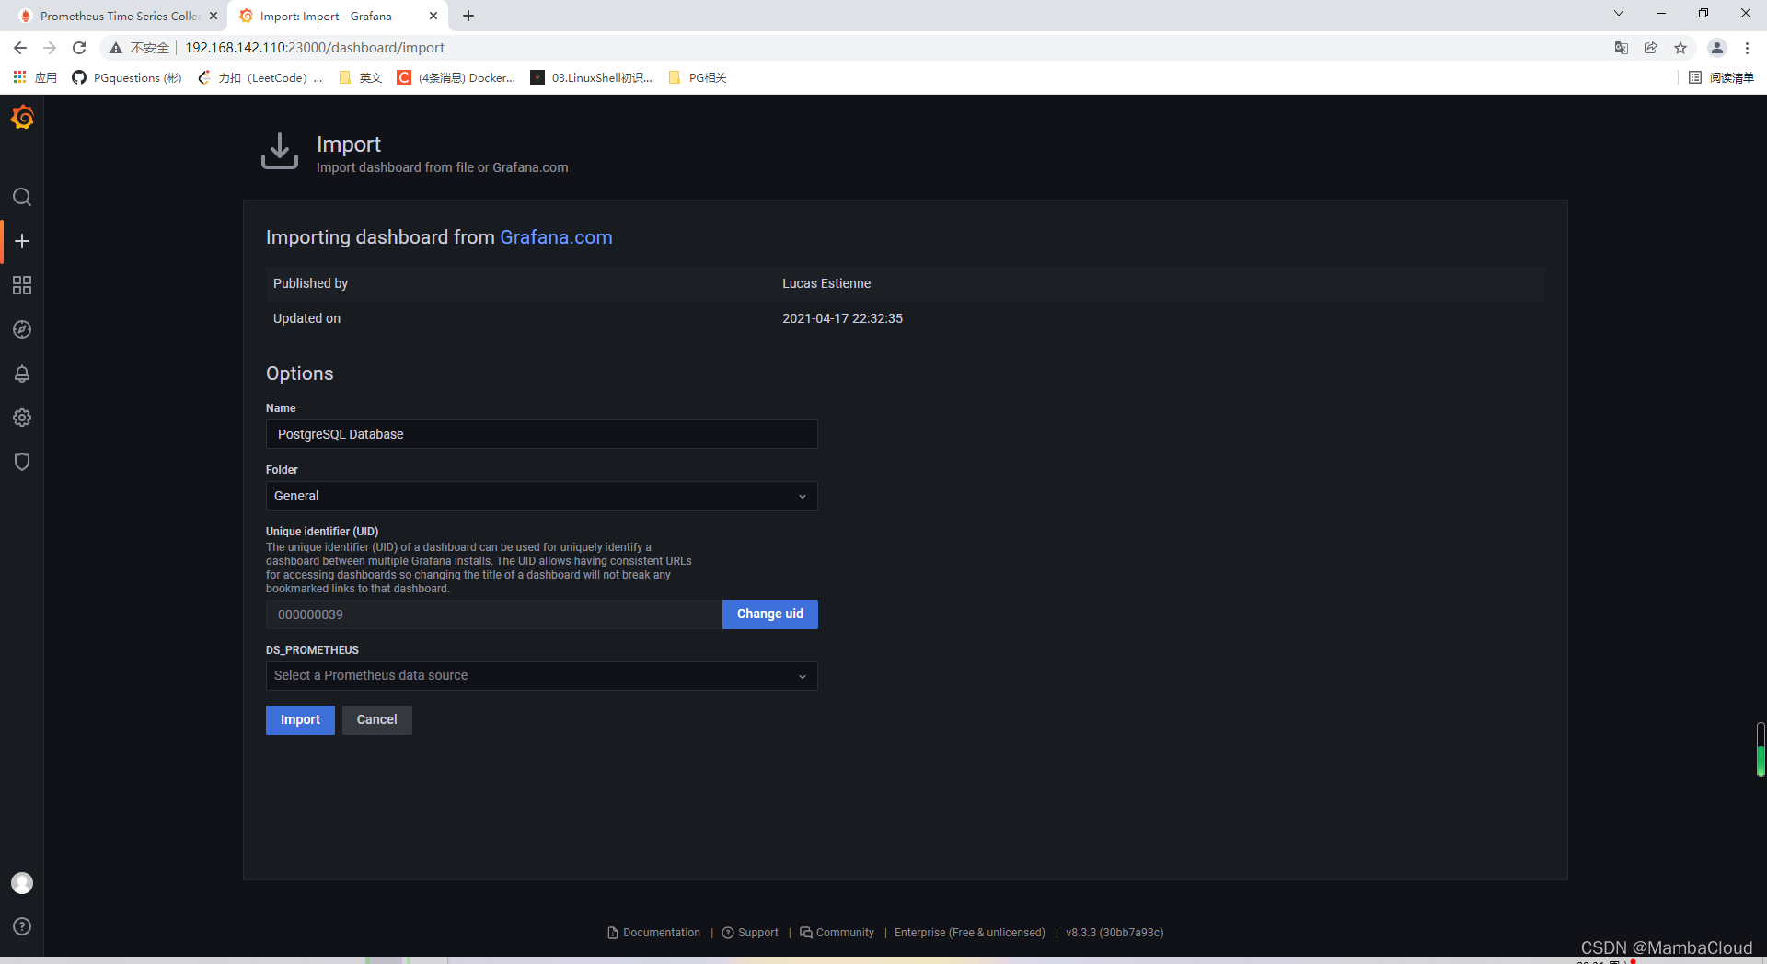
Task: Click the updated date 2021-04-17 22:32:35
Action: [x=842, y=318]
